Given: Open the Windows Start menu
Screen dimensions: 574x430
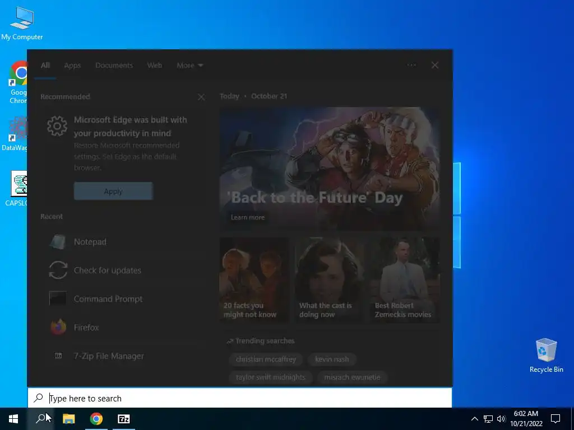Looking at the screenshot, I should coord(13,419).
